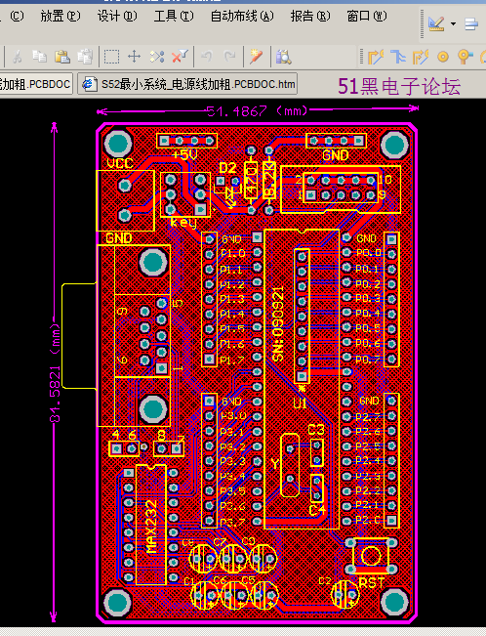Choose the Move Selection crosshair tool

tap(134, 57)
